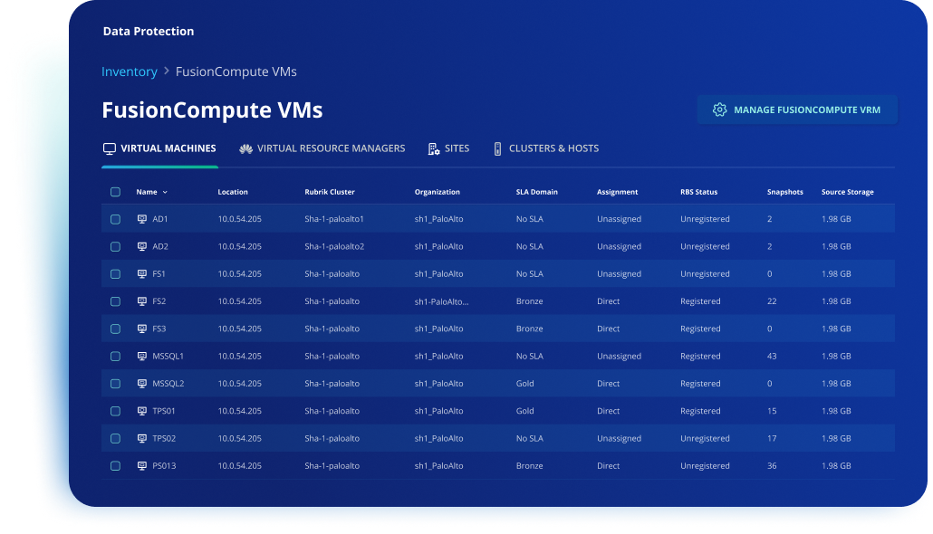Click snapshot count 43 in MSSQL1 row
Viewport: 933px width, 534px height.
772,357
